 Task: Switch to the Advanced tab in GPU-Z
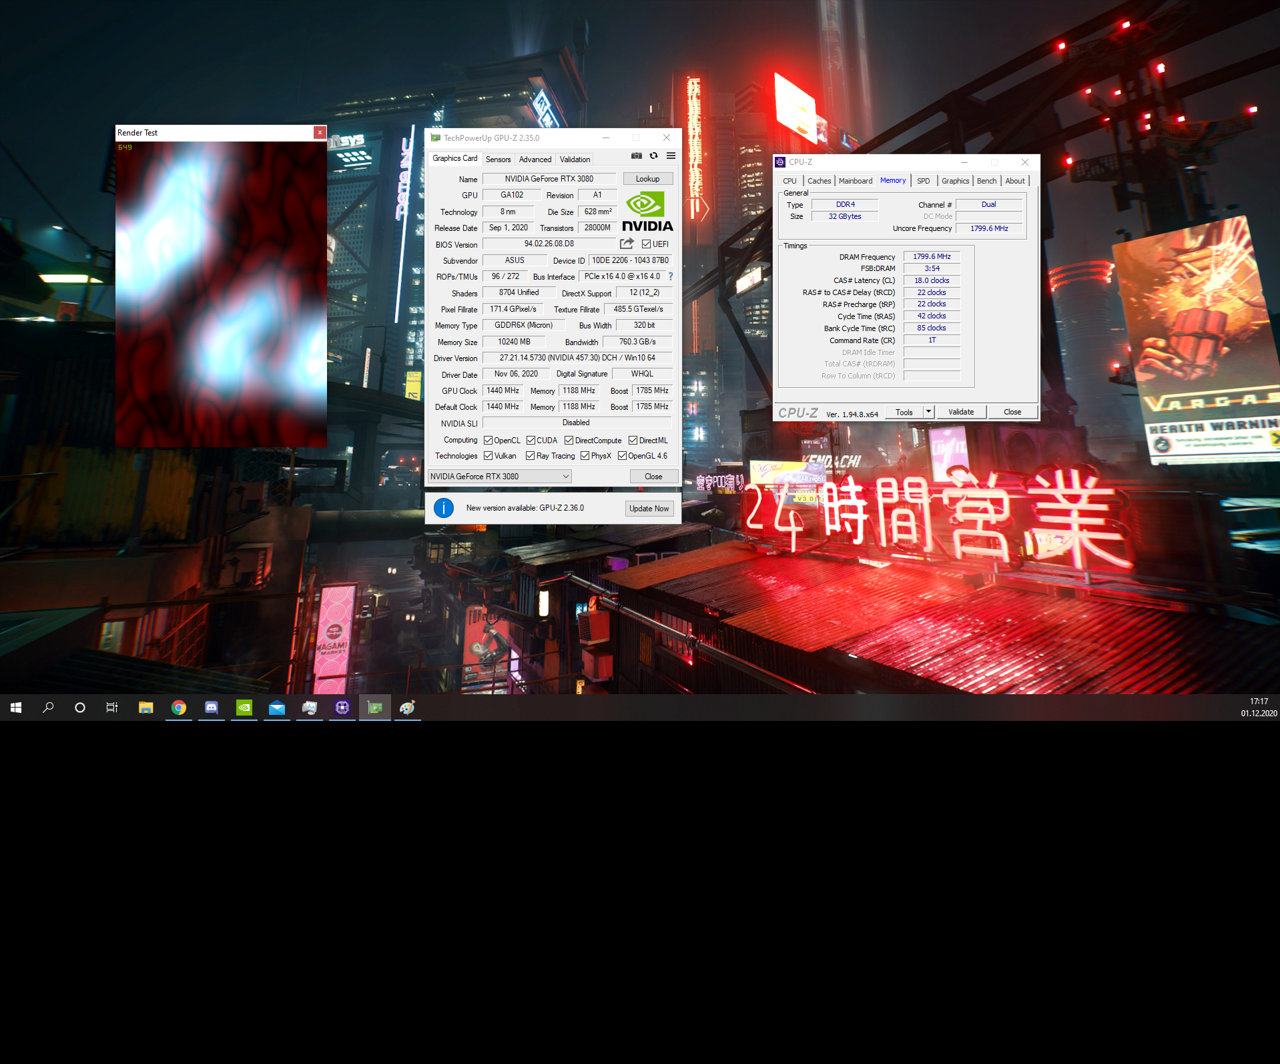coord(535,160)
